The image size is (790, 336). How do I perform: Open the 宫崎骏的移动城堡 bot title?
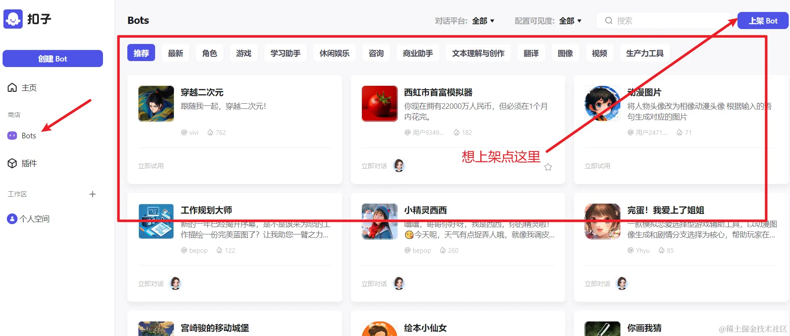tap(215, 328)
